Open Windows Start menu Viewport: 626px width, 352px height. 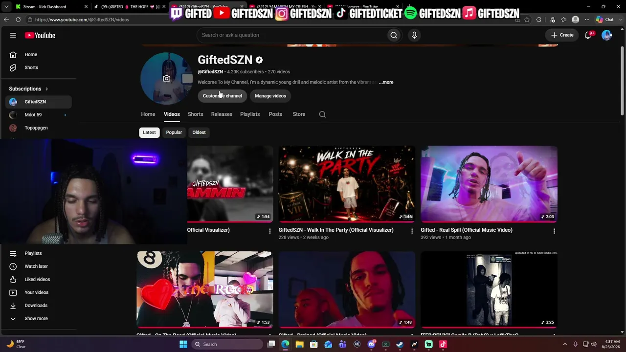(183, 344)
